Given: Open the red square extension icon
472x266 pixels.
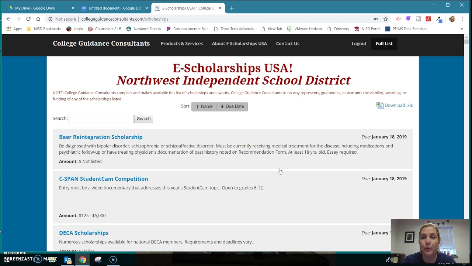Looking at the screenshot, I should coord(428,19).
